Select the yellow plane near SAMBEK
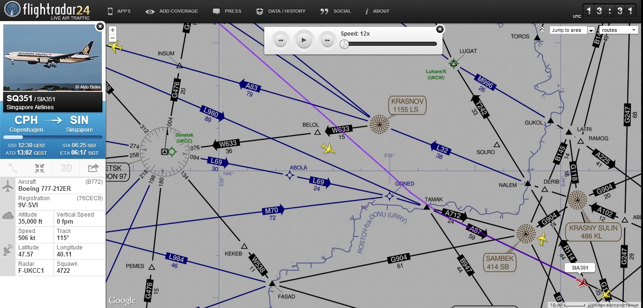The image size is (643, 308). click(x=543, y=239)
